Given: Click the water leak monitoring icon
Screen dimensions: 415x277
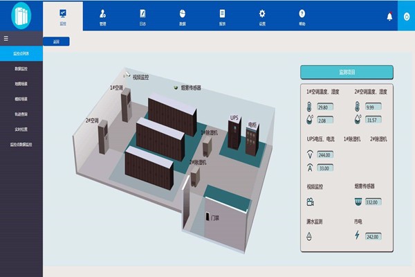Looking at the screenshot, I should (x=309, y=235).
